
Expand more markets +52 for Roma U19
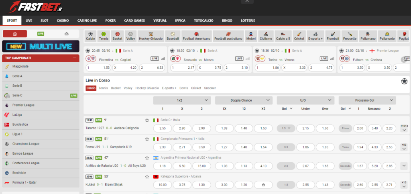[404, 147]
